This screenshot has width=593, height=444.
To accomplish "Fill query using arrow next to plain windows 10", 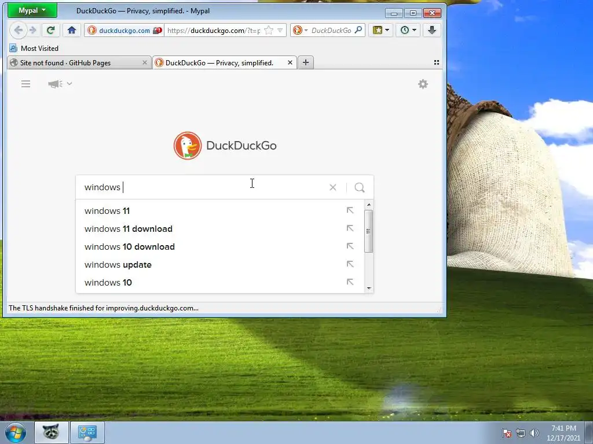I will click(350, 282).
